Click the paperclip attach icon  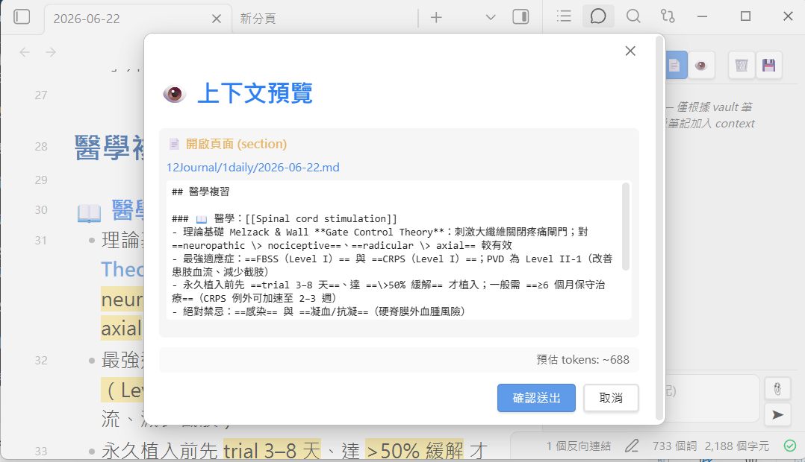(x=777, y=389)
